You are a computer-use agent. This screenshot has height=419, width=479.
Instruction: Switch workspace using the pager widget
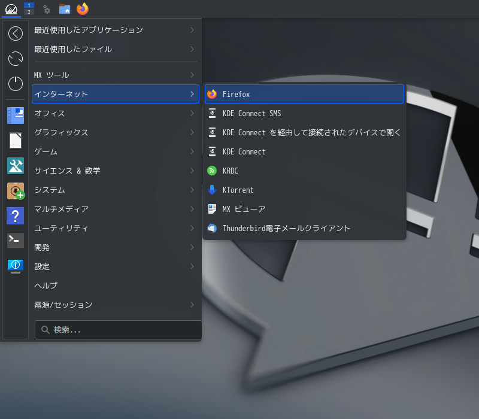pyautogui.click(x=29, y=9)
